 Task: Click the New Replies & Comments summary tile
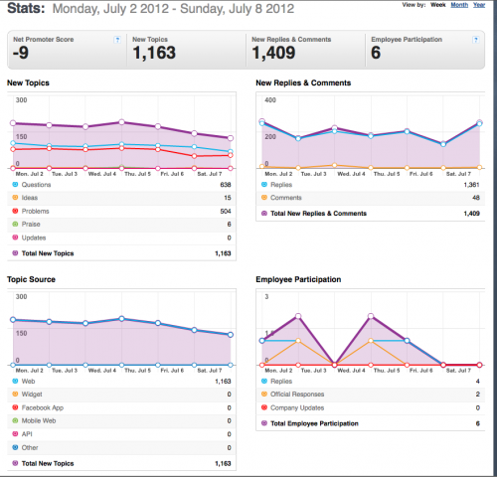pos(306,50)
